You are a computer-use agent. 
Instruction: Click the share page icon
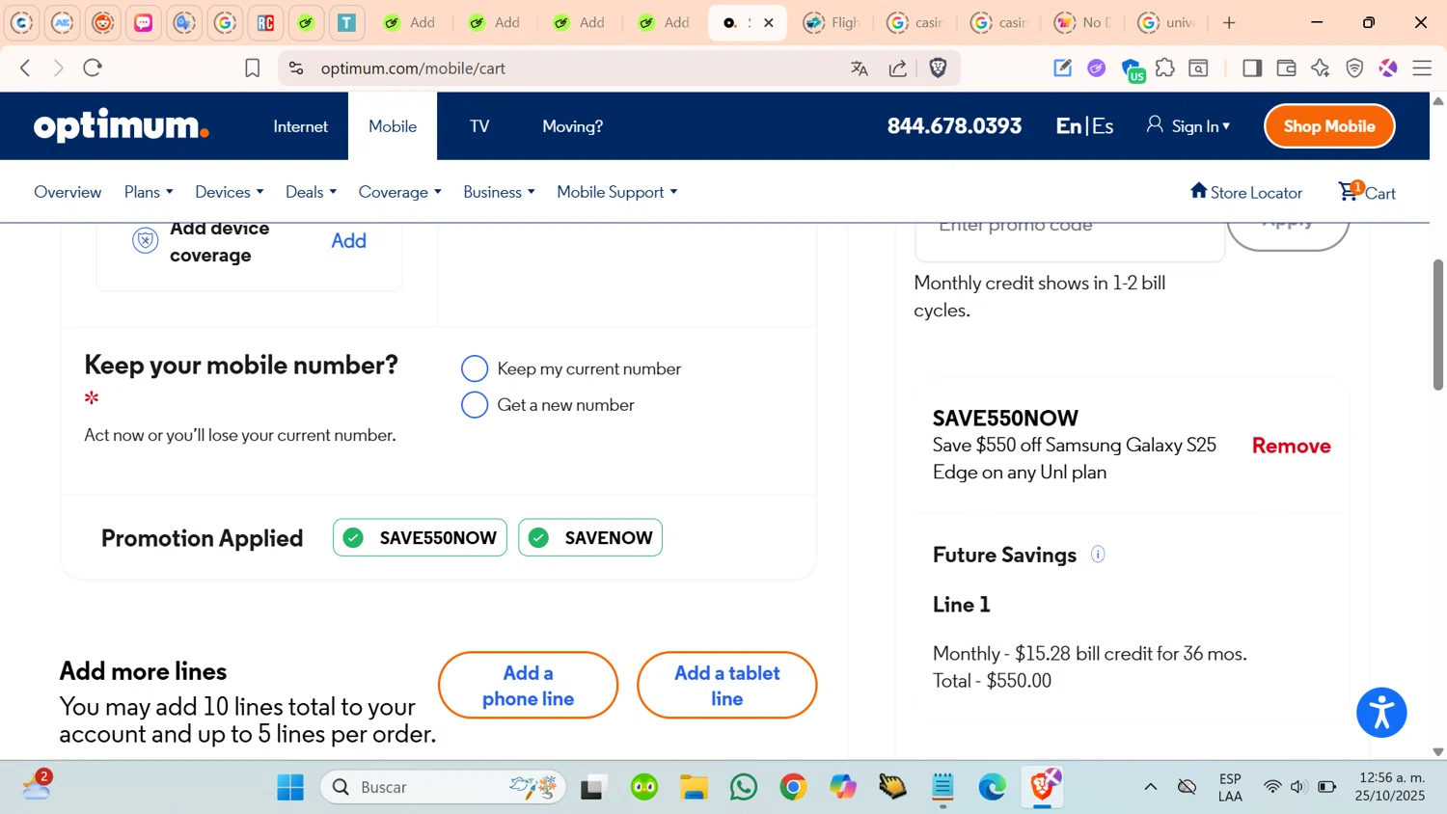coord(898,68)
